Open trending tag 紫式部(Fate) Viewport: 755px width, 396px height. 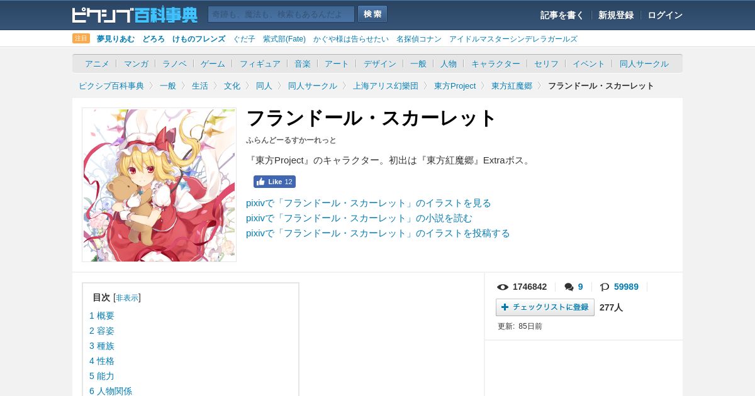pos(284,39)
